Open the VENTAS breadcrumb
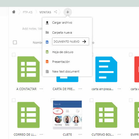Viewport: 139px width, 139px height. pyautogui.click(x=45, y=12)
